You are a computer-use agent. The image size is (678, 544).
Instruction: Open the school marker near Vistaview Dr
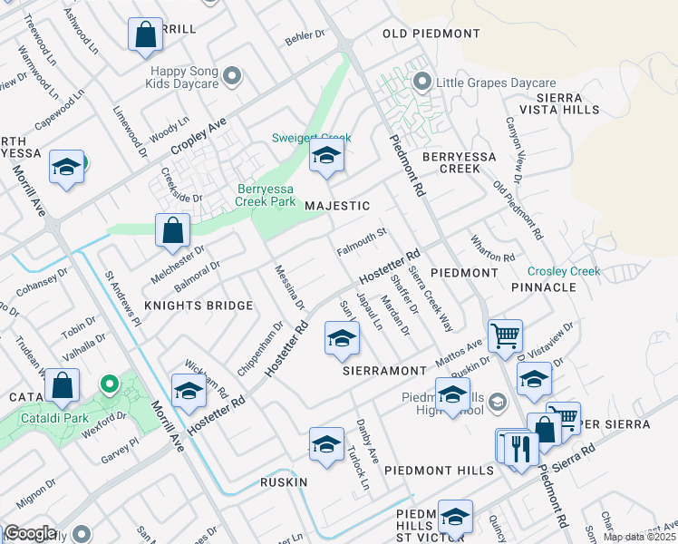(x=534, y=380)
